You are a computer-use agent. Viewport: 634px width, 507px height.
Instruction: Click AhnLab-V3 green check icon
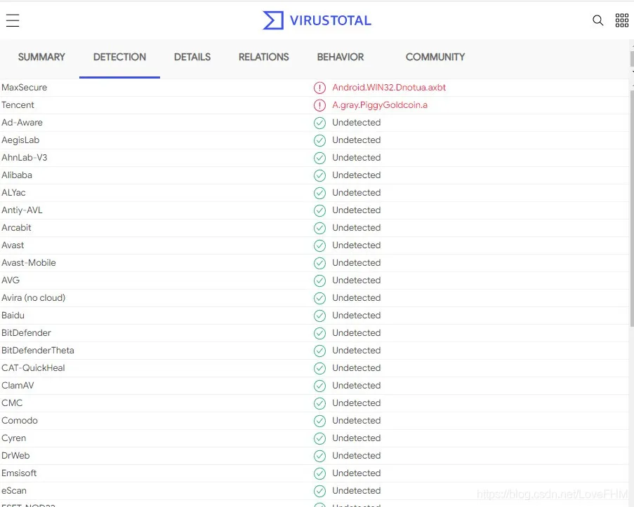(319, 158)
